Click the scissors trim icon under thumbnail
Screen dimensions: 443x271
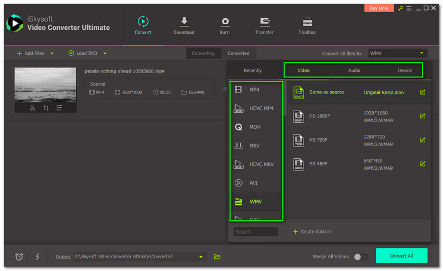coord(32,108)
